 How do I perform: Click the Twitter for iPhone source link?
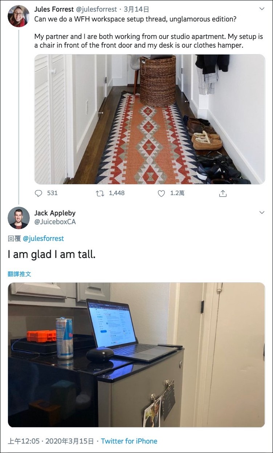coord(129,441)
